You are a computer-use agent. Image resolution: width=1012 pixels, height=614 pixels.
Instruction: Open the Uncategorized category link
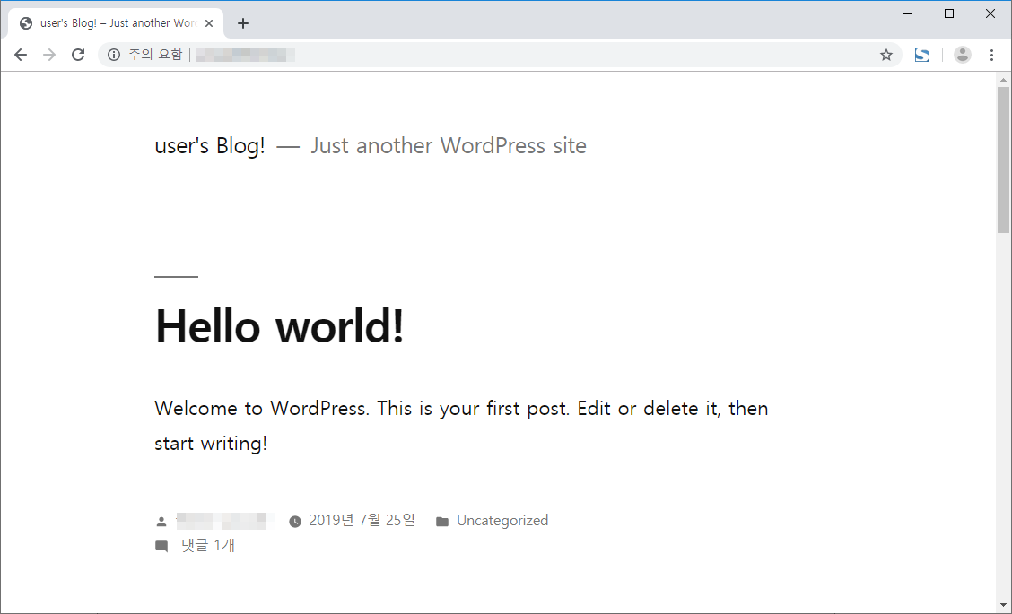coord(502,521)
